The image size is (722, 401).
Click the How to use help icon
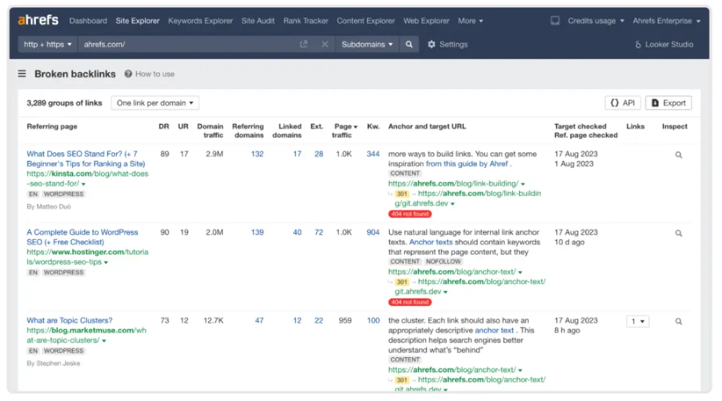click(128, 74)
